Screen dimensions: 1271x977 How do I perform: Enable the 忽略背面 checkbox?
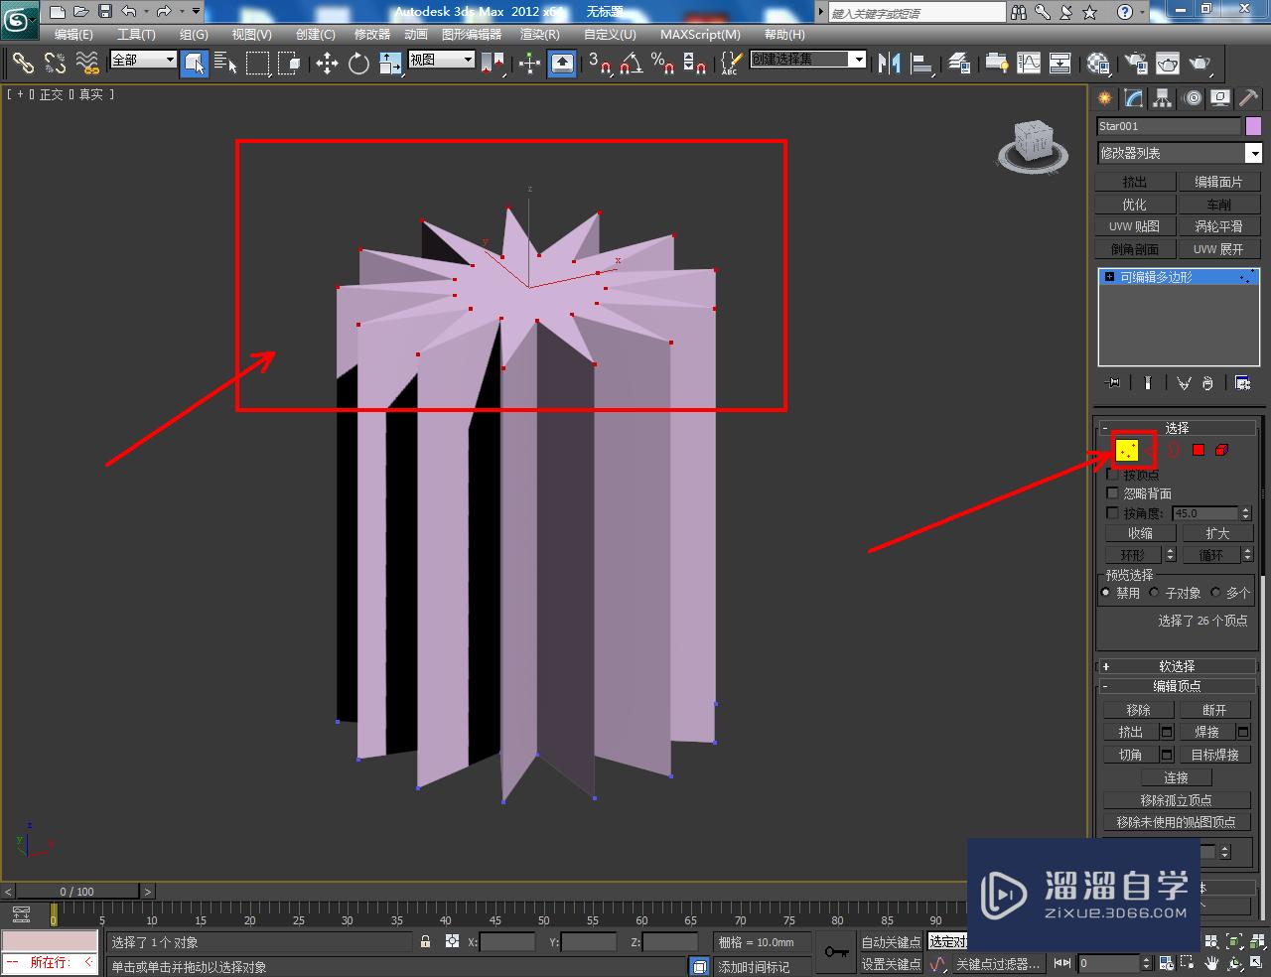[x=1112, y=493]
